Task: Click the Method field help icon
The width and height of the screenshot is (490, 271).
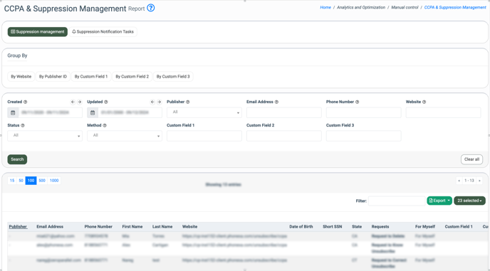Action: 105,125
